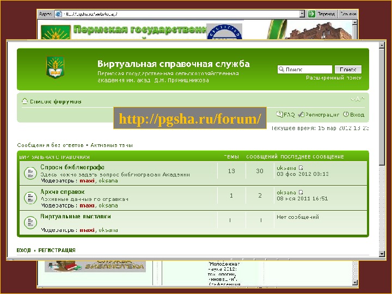The width and height of the screenshot is (392, 294).
Task: Change font size with the A control
Action: (358, 99)
